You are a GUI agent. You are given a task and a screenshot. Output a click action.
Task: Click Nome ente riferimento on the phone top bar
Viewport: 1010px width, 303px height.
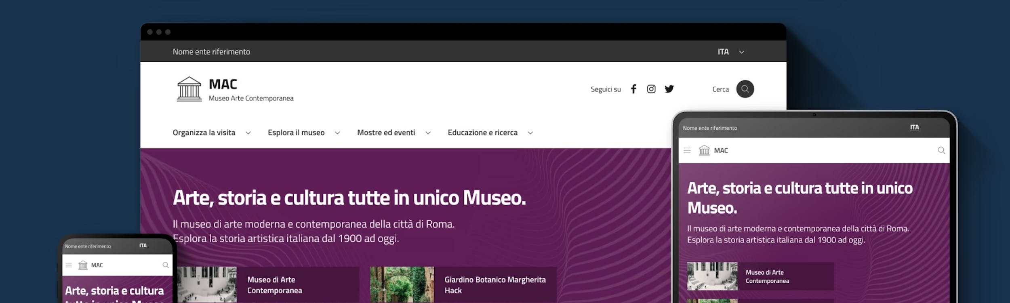[88, 246]
